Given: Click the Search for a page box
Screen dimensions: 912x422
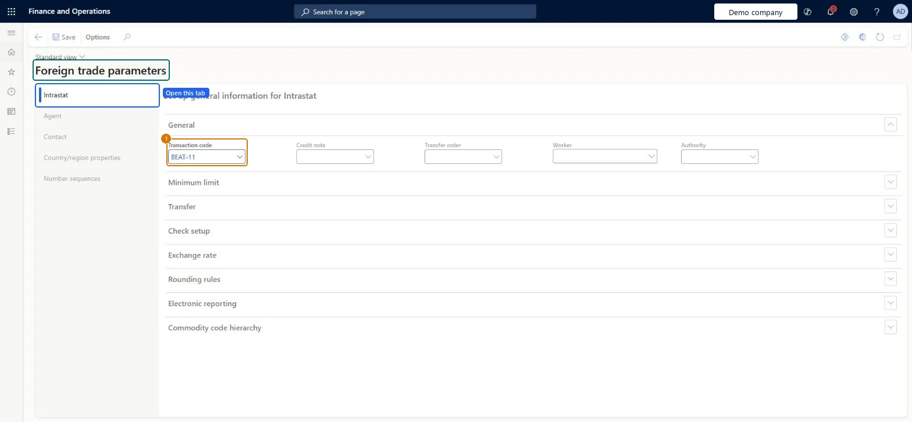Looking at the screenshot, I should pyautogui.click(x=415, y=12).
